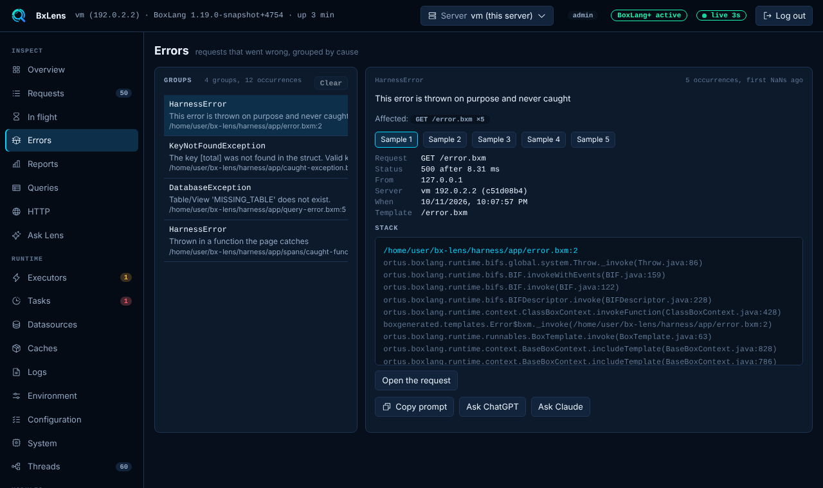Click the System chip icon
Screen dimensions: 823x488
coord(16,443)
